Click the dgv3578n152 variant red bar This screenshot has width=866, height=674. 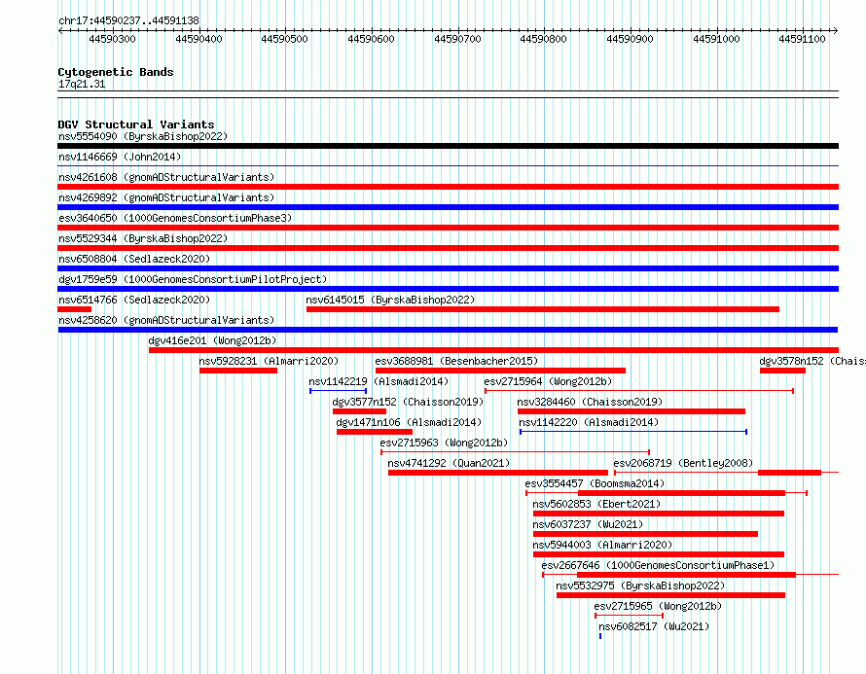tap(782, 371)
